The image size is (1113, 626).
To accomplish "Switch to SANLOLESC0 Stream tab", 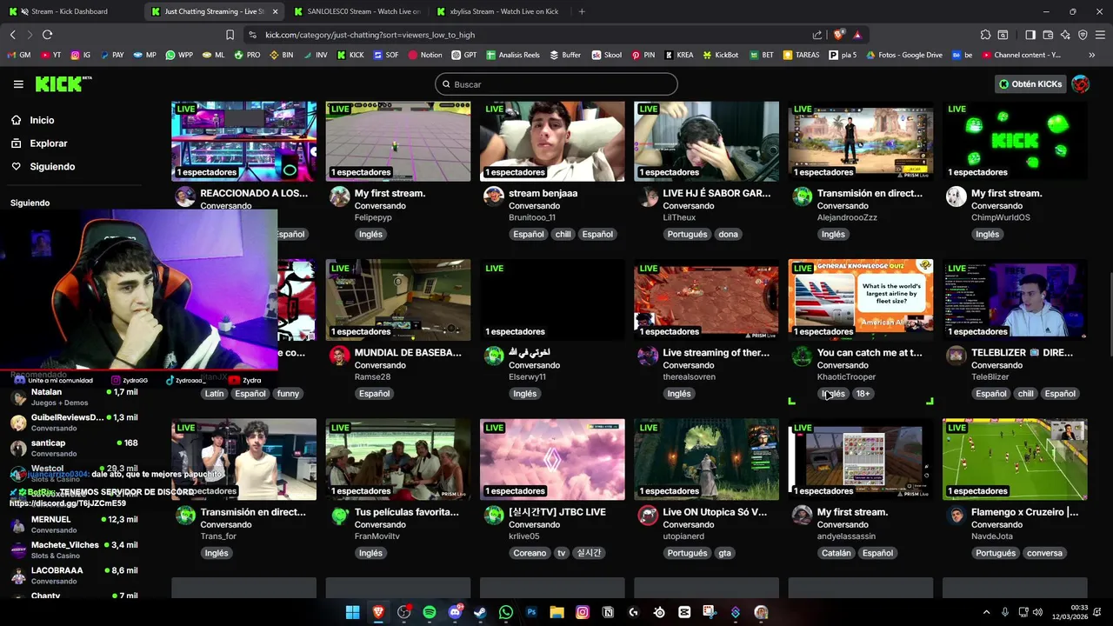I will (x=357, y=11).
